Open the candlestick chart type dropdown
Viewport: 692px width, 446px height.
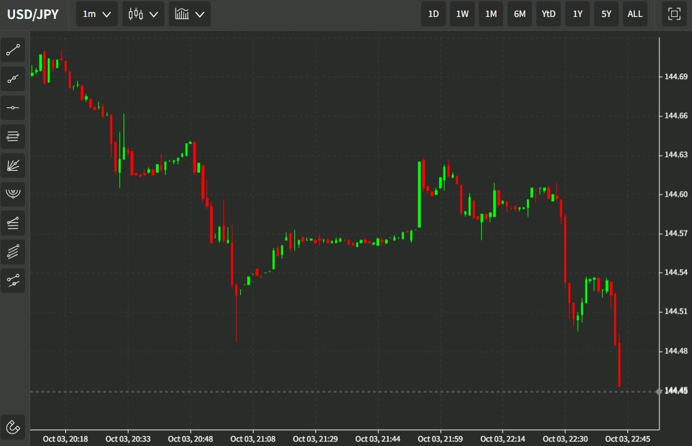pyautogui.click(x=143, y=14)
